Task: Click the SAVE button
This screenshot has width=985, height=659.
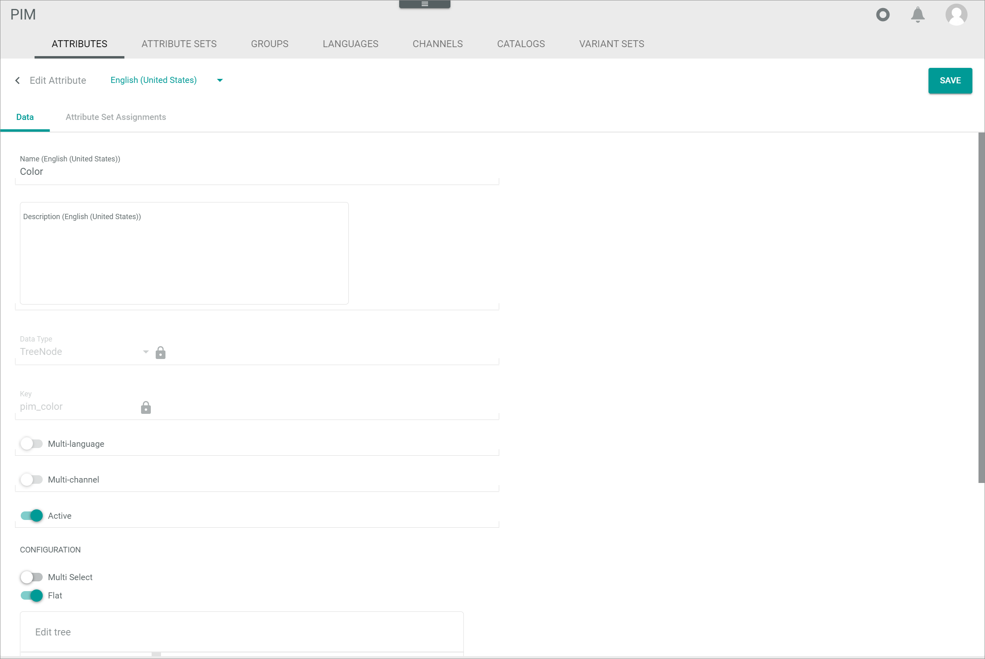Action: [x=950, y=80]
